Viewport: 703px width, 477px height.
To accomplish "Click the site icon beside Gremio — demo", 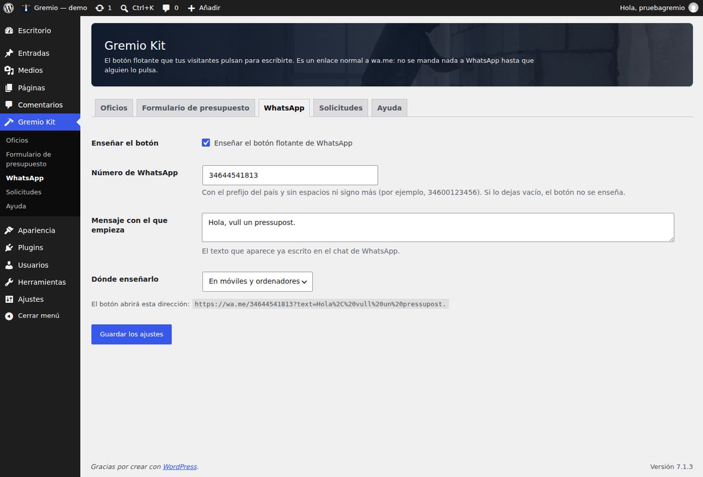I will pos(26,8).
